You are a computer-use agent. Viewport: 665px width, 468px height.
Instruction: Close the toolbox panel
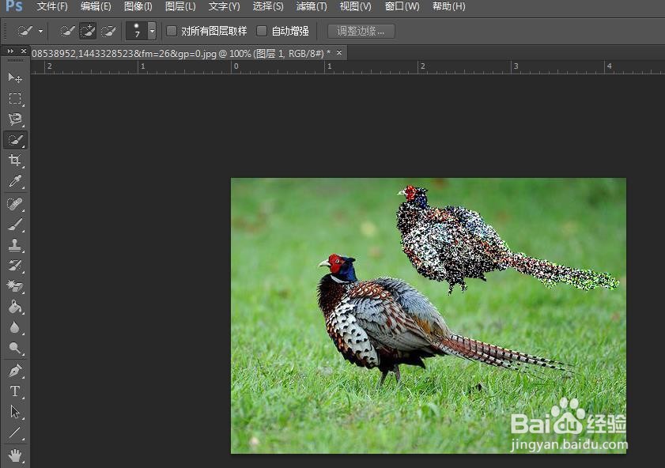point(23,51)
